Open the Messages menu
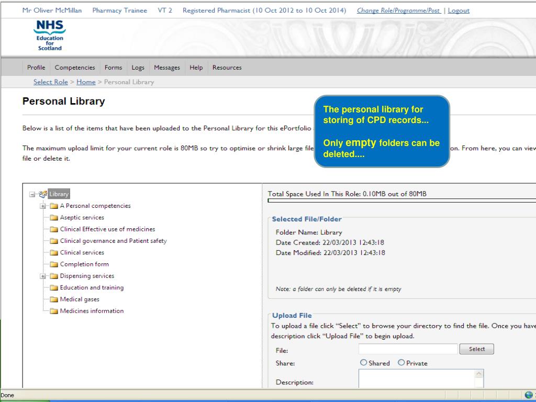The image size is (536, 402). pyautogui.click(x=167, y=68)
